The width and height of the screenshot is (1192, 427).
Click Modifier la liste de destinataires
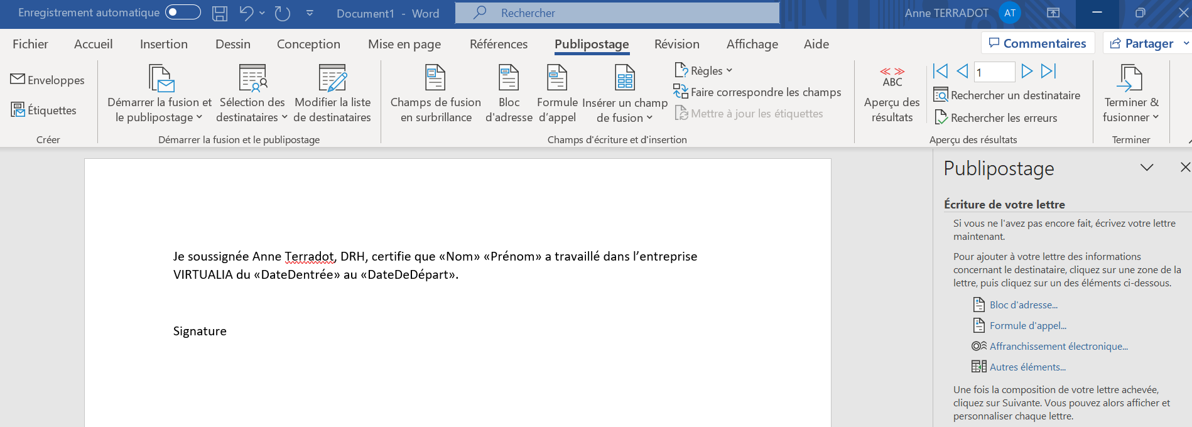pyautogui.click(x=332, y=93)
